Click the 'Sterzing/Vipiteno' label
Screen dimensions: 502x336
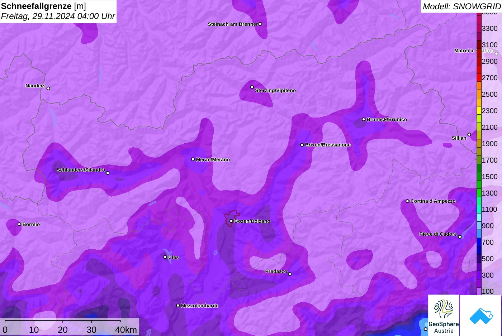275,90
